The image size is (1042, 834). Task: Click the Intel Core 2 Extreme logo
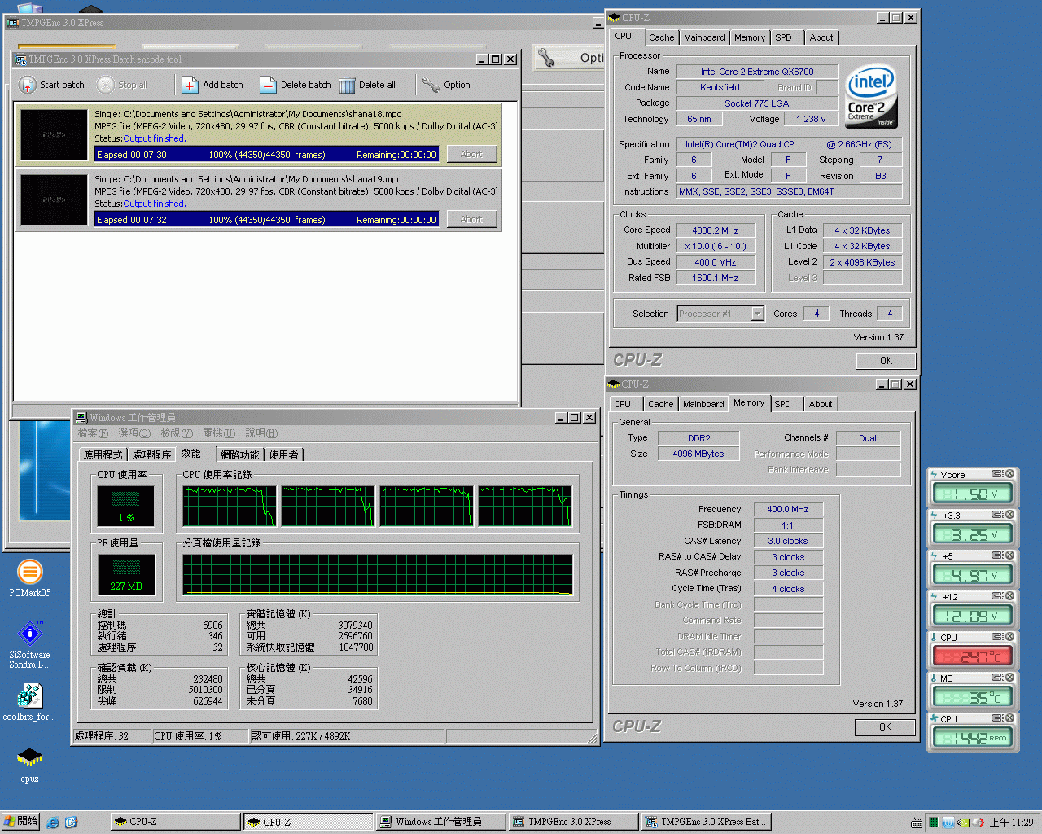(871, 96)
